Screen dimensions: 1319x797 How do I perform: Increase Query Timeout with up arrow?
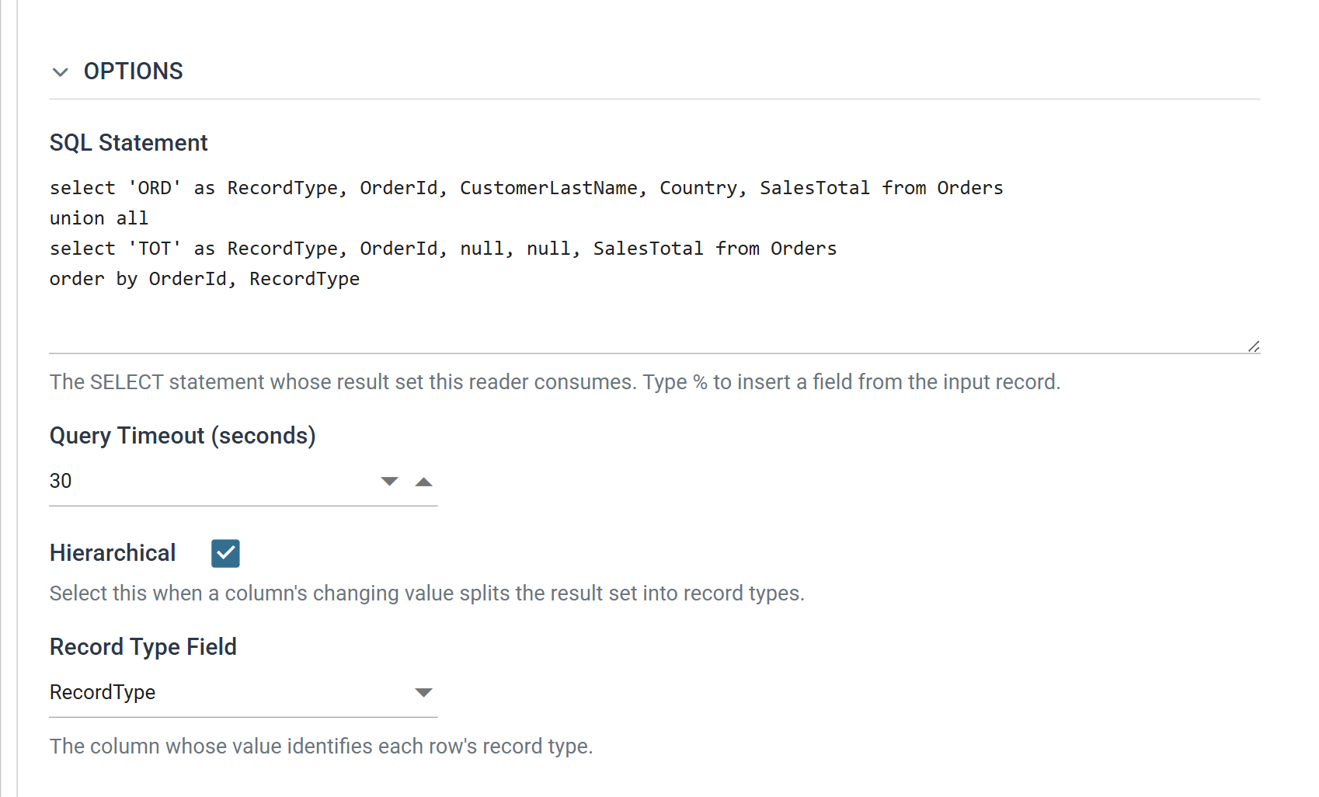(x=423, y=482)
